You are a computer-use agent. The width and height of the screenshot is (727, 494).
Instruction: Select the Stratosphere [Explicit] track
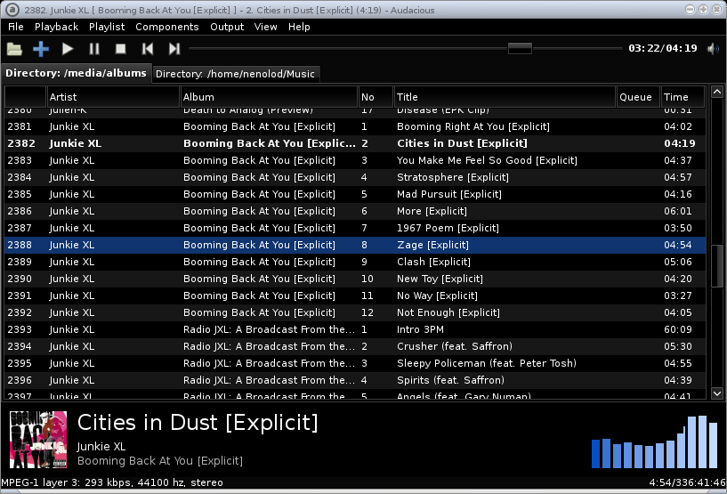pyautogui.click(x=355, y=177)
